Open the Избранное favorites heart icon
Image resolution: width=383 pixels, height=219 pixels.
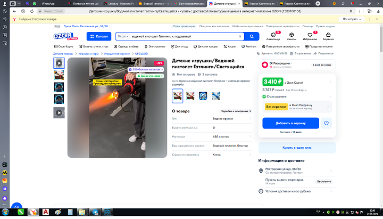[310, 36]
